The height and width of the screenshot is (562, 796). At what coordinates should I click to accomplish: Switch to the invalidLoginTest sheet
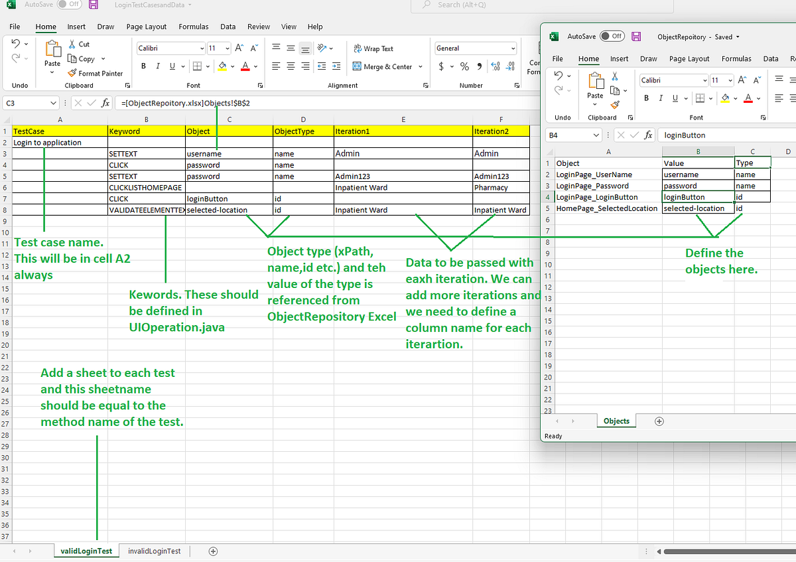point(153,551)
